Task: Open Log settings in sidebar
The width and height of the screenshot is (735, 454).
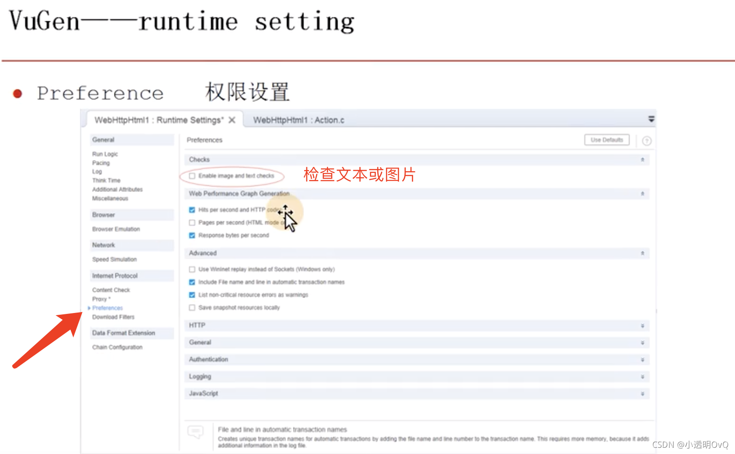Action: (x=97, y=172)
